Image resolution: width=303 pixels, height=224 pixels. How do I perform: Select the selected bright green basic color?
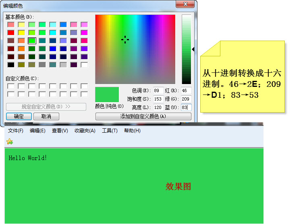tap(32, 41)
